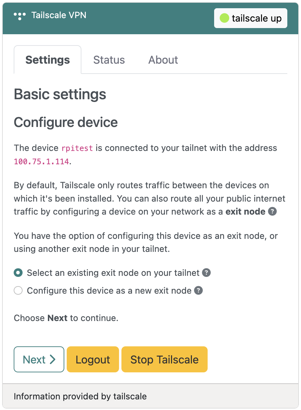Screen dimensions: 301x410
Task: Click the Information provided by tailscale footer
Action: click(80, 396)
